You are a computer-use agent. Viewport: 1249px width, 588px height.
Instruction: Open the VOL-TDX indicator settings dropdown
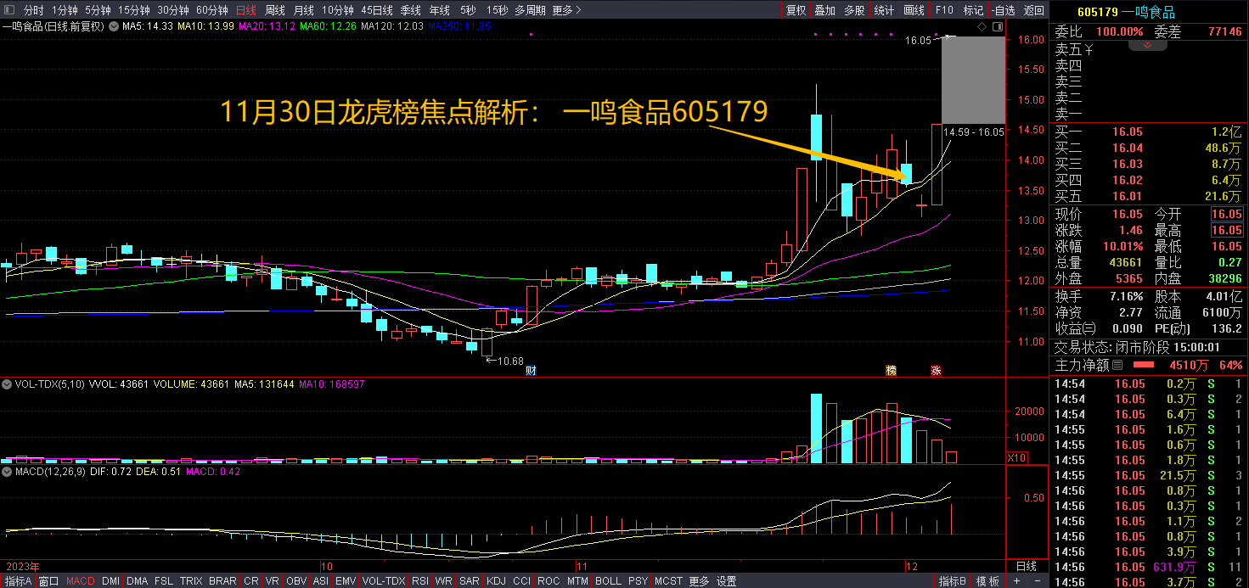coord(7,384)
